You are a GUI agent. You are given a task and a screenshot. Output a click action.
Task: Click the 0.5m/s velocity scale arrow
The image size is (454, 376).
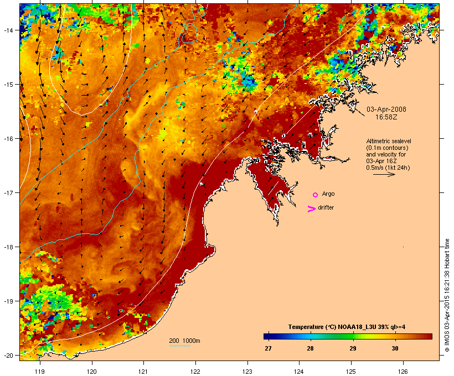click(x=384, y=174)
